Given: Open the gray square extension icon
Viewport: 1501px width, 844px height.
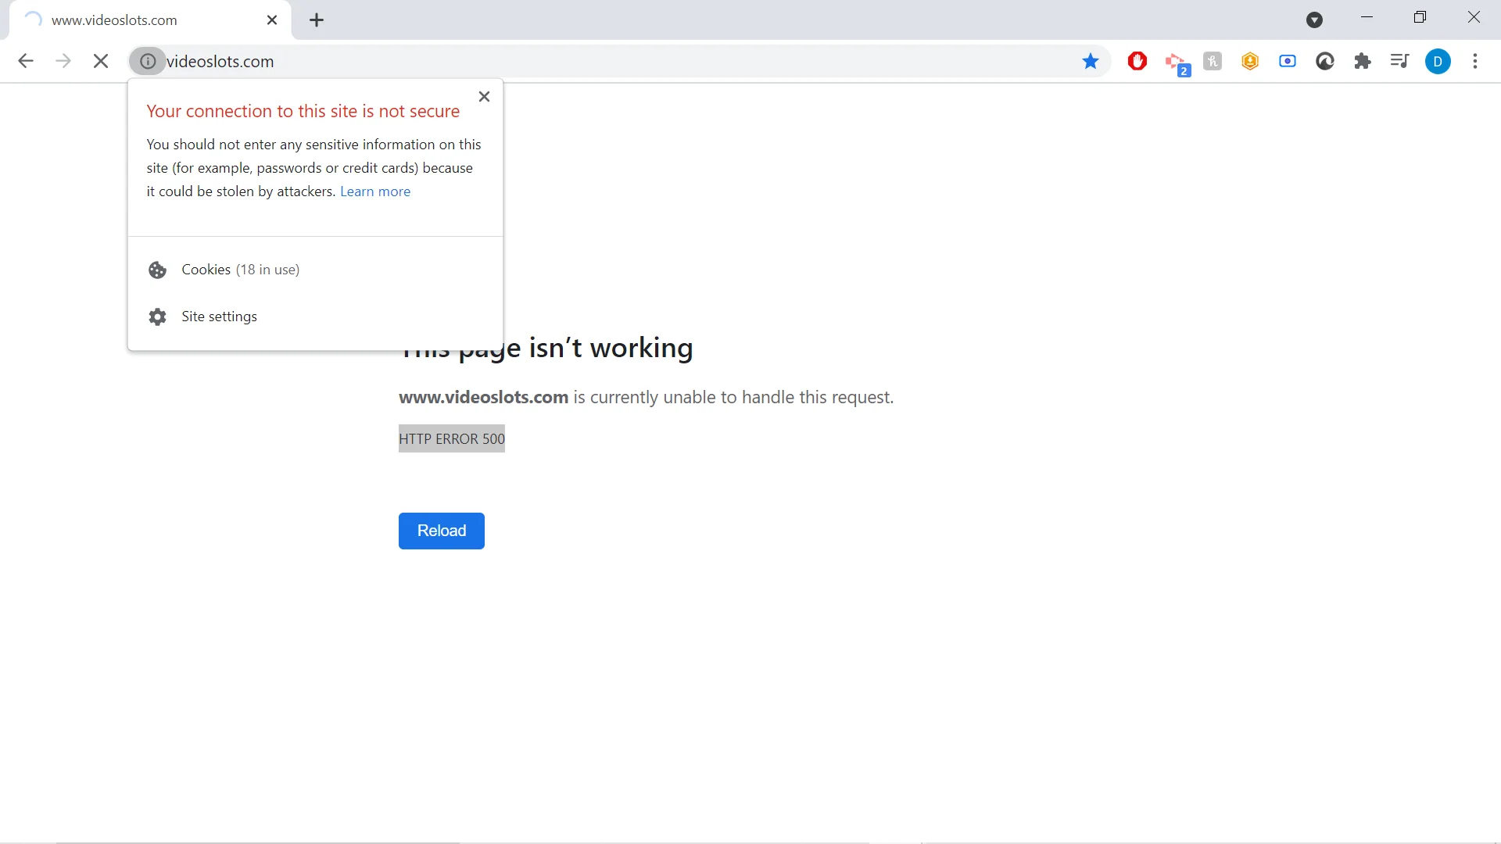Looking at the screenshot, I should point(1213,61).
